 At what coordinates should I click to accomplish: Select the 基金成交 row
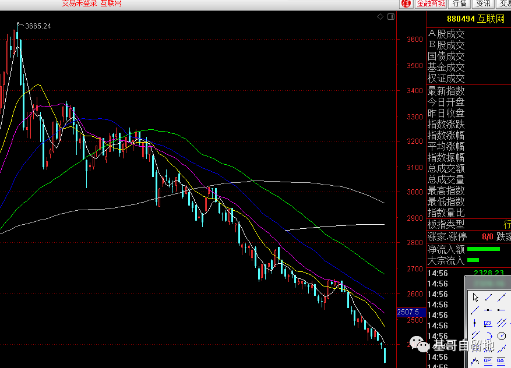click(x=446, y=67)
